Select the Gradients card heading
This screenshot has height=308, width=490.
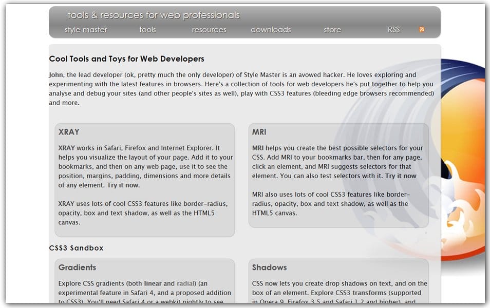pos(77,267)
